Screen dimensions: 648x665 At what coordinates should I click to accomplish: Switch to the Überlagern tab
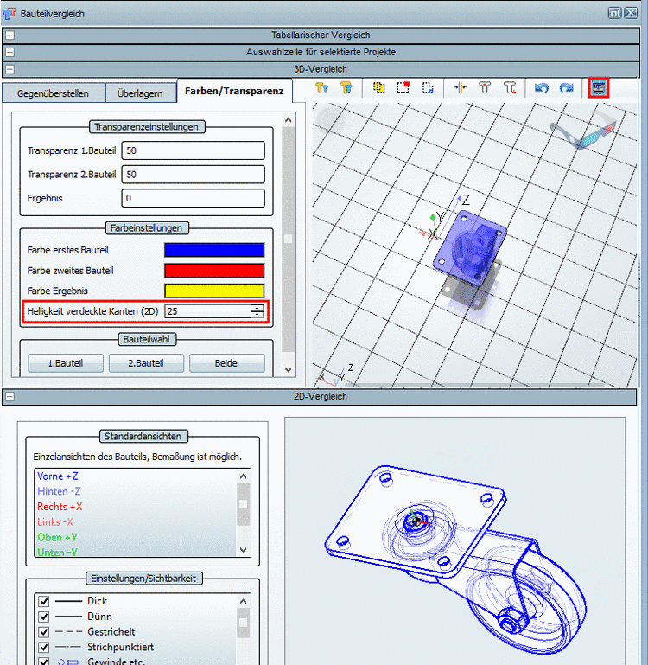140,93
